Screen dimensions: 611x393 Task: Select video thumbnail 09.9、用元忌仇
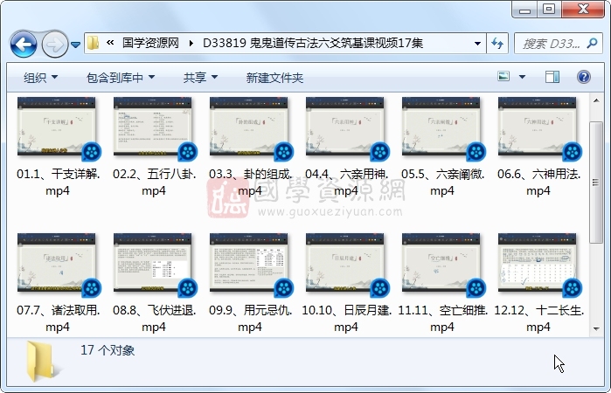coord(248,263)
